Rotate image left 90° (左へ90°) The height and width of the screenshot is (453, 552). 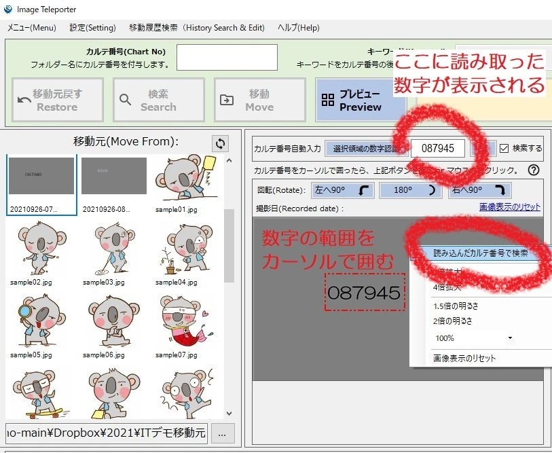(342, 190)
